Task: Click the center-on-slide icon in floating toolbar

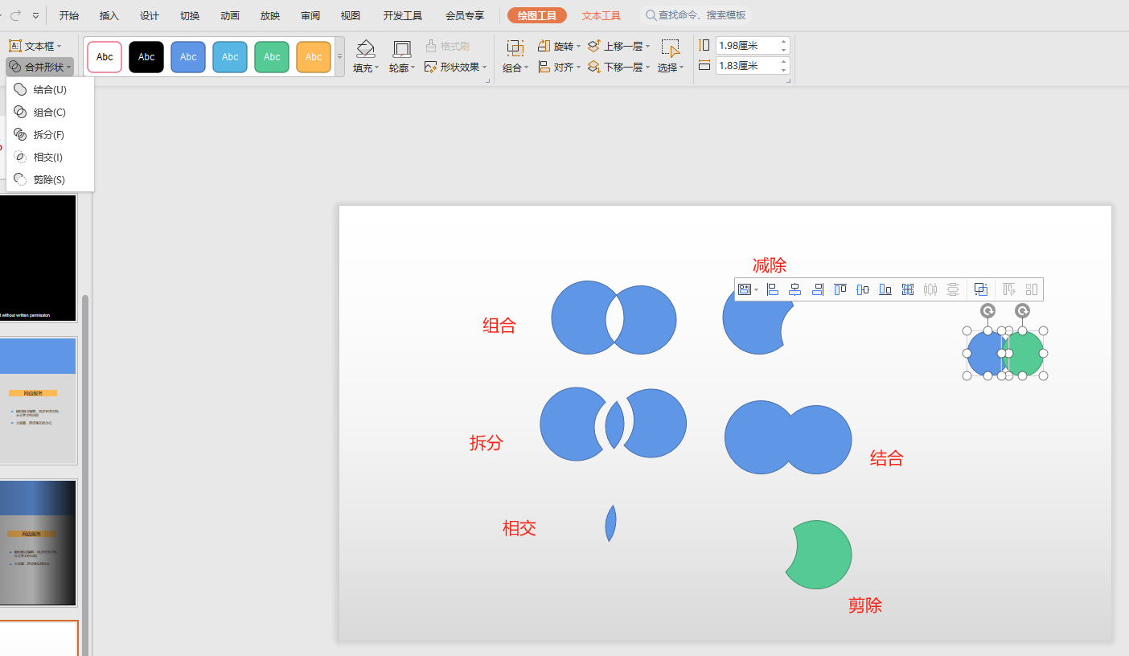Action: pos(908,289)
